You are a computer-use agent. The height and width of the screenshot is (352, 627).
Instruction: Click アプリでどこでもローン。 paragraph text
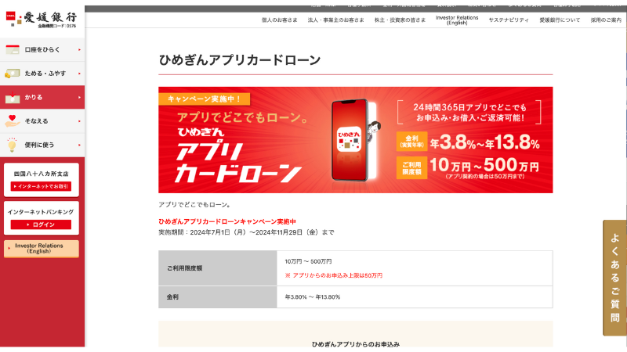click(x=194, y=205)
